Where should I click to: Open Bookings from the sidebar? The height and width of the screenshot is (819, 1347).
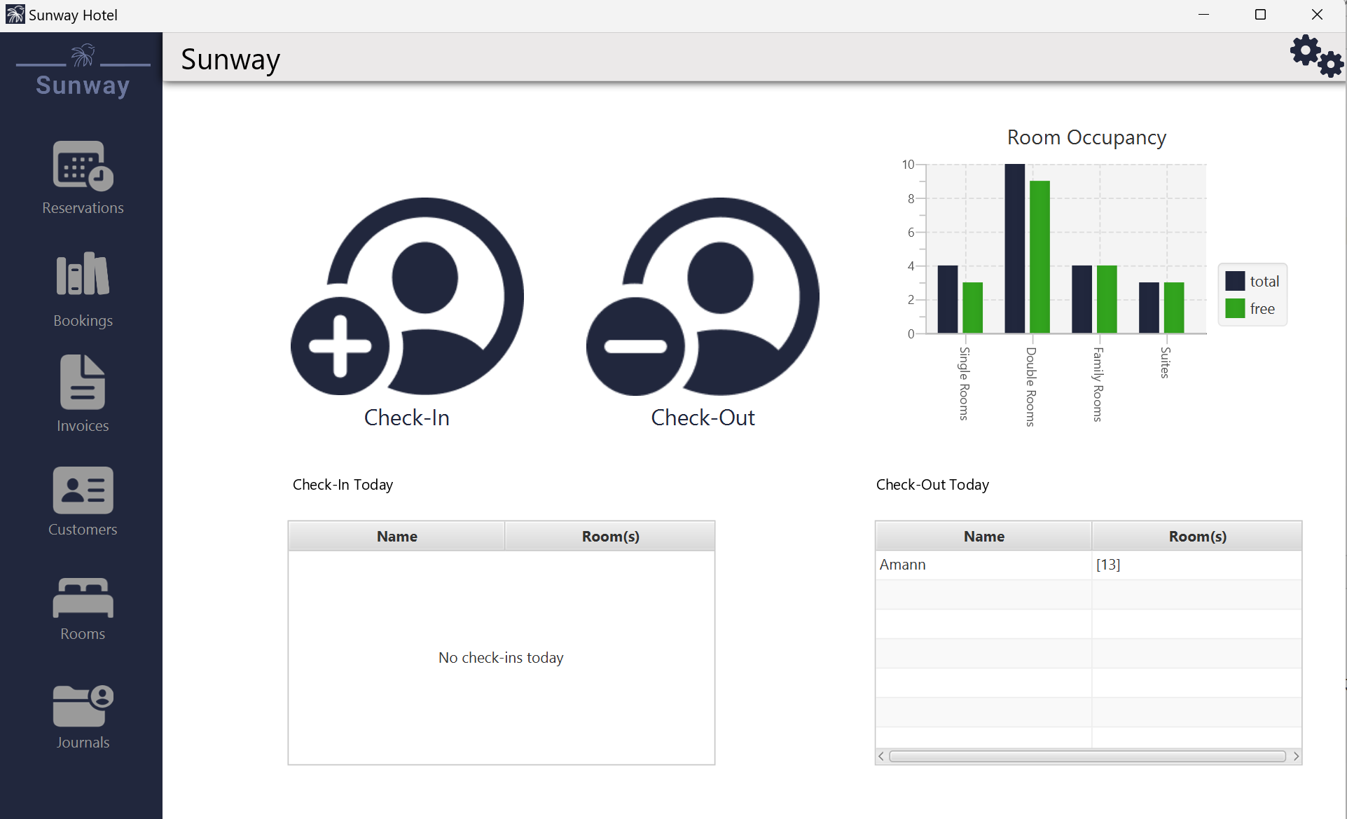point(83,274)
